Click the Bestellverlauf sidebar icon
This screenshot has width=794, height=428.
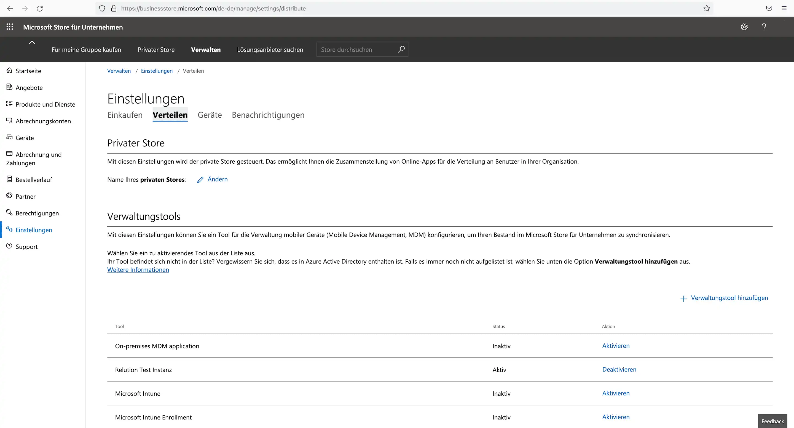[x=9, y=179]
